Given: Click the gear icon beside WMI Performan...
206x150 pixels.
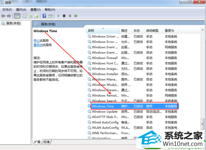Looking at the screenshot, I should [89, 133].
